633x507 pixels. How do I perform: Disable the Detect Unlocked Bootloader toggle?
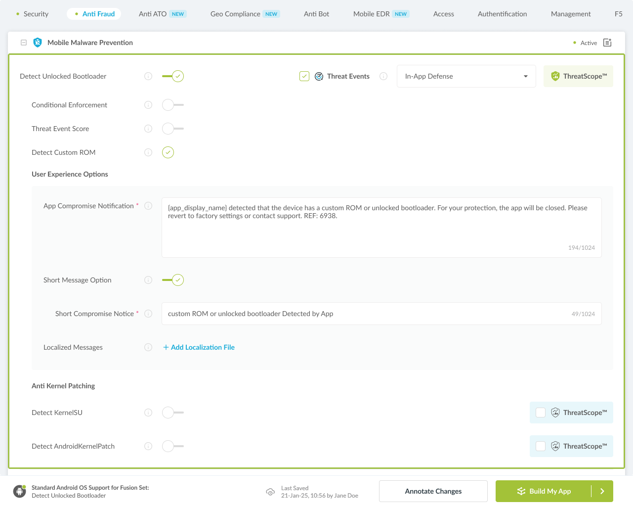click(173, 76)
